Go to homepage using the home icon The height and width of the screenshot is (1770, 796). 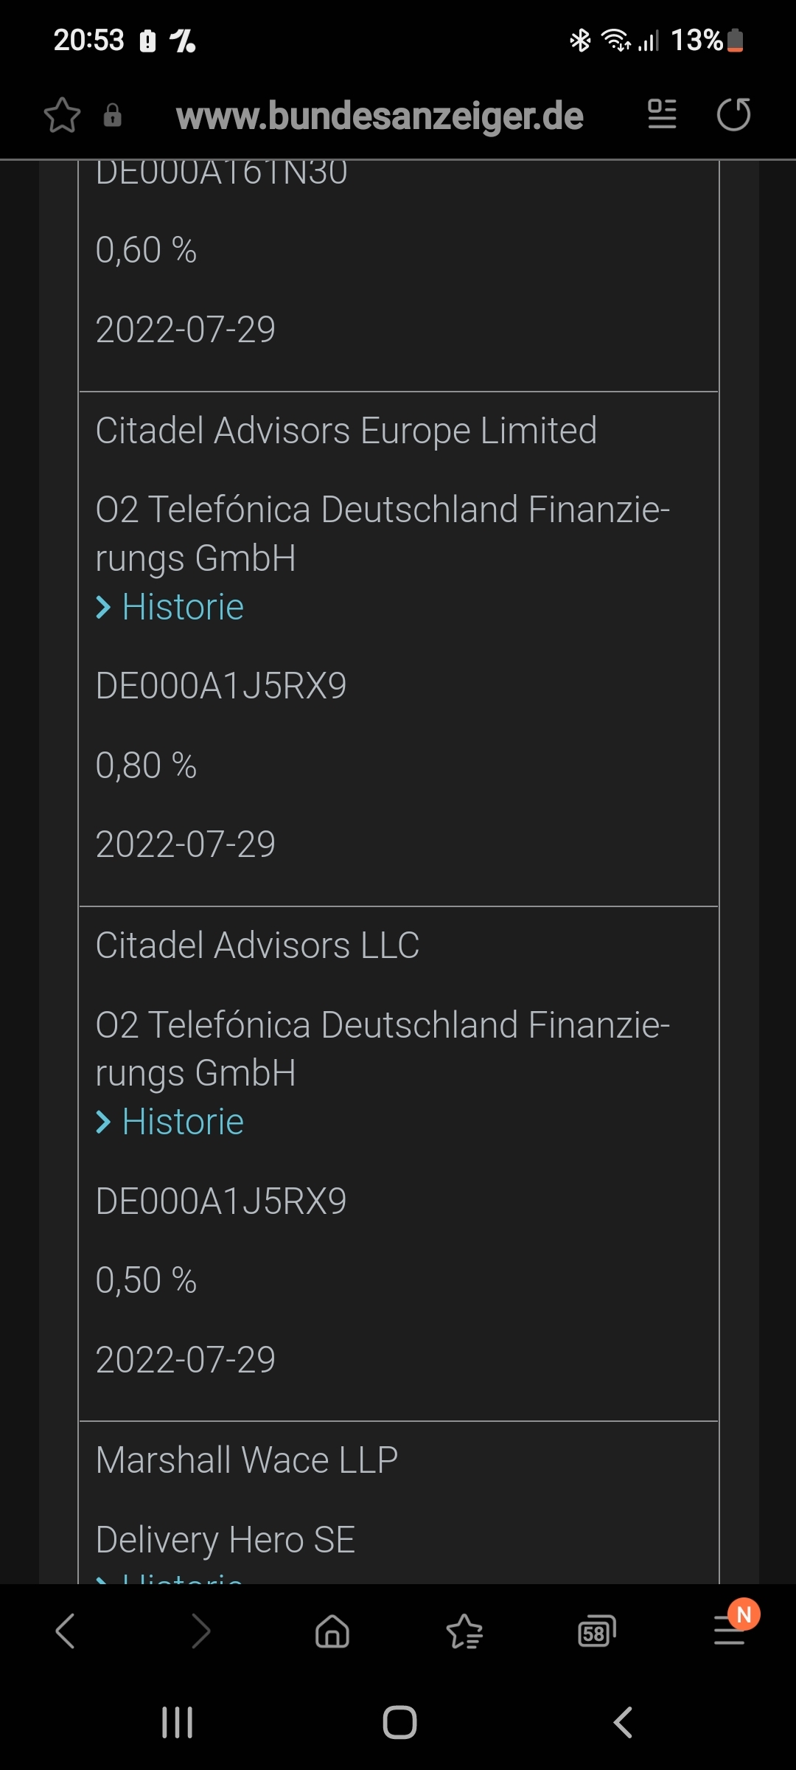(x=331, y=1631)
